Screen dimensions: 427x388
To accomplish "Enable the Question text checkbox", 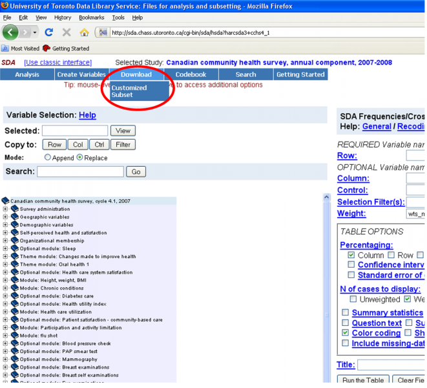I will coord(346,323).
